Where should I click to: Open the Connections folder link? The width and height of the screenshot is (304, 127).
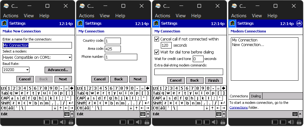239,108
